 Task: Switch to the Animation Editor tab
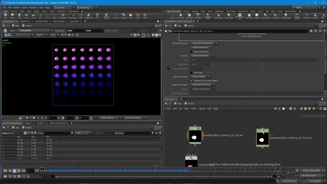pyautogui.click(x=41, y=21)
